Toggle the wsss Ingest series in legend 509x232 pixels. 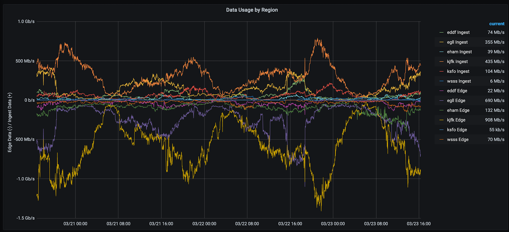(x=459, y=81)
